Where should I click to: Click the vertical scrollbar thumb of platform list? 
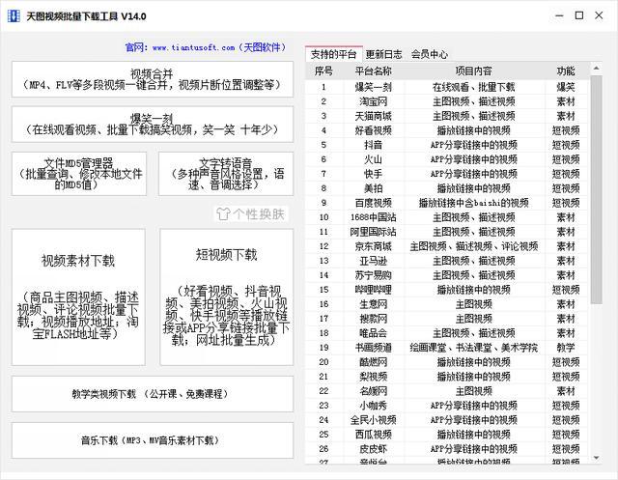[597, 189]
